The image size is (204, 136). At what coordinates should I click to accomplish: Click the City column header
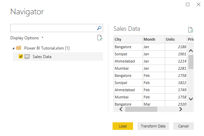pyautogui.click(x=128, y=39)
